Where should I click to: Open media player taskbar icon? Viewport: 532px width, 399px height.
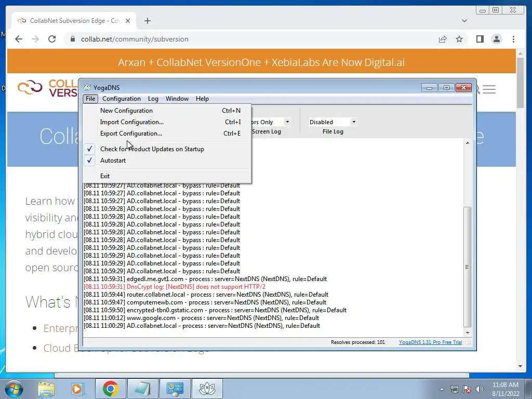pyautogui.click(x=77, y=389)
